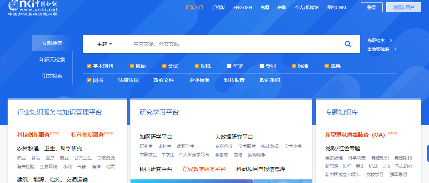The height and width of the screenshot is (183, 429).
Task: Open the 社科创新服务 link
Action: pyautogui.click(x=87, y=134)
